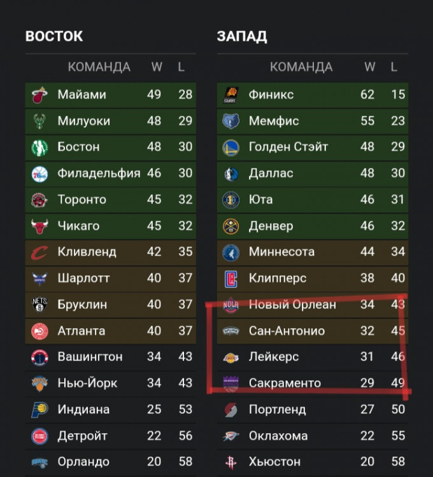This screenshot has height=477, width=433.
Task: Select the Golden State Warriors logo
Action: pyautogui.click(x=231, y=147)
